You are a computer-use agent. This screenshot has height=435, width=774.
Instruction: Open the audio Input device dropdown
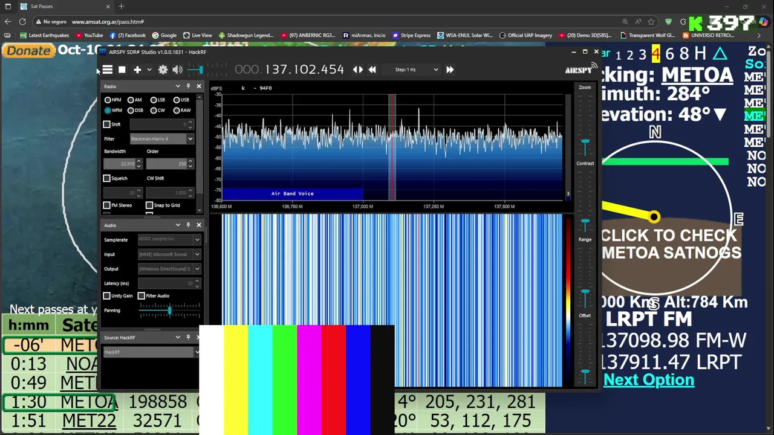point(169,254)
